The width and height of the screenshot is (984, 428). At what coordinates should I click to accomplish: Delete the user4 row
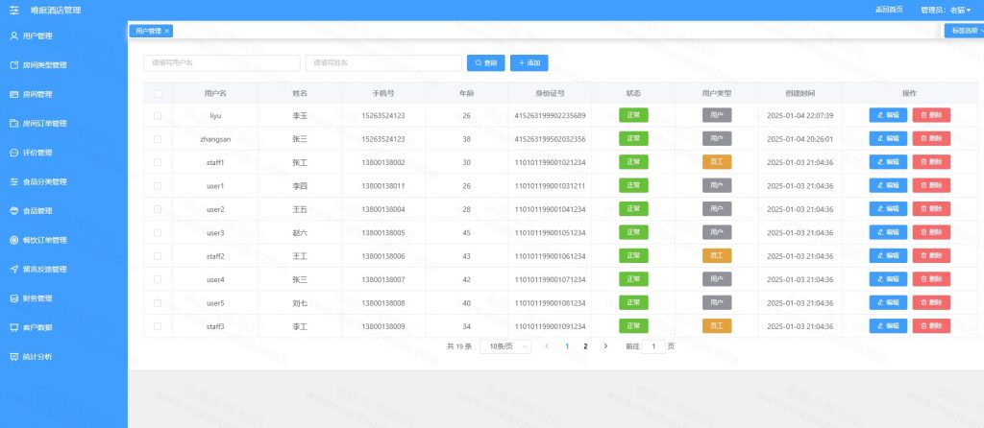[931, 279]
